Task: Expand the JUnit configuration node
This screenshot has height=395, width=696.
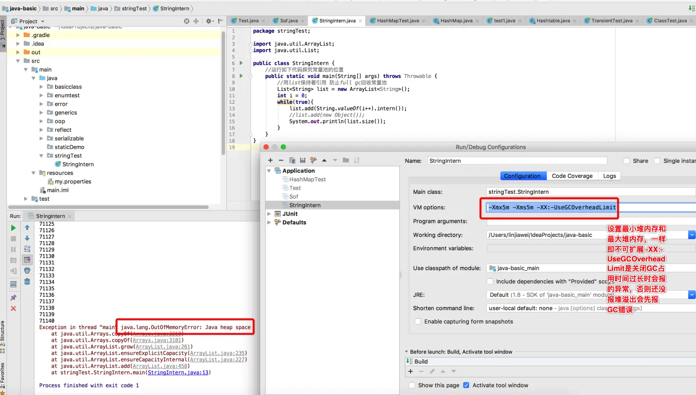Action: click(269, 214)
